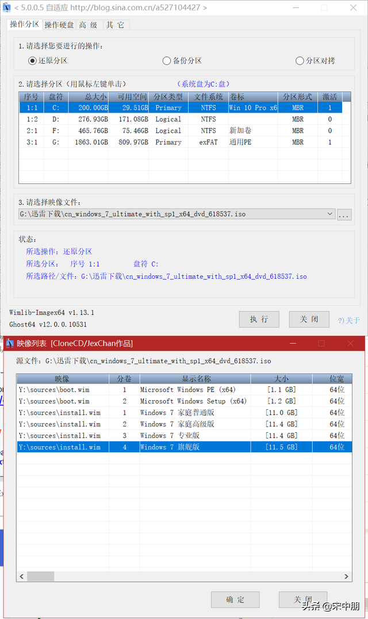Click the 执行 button
Screen dimensions: 368x619
[x=259, y=320]
